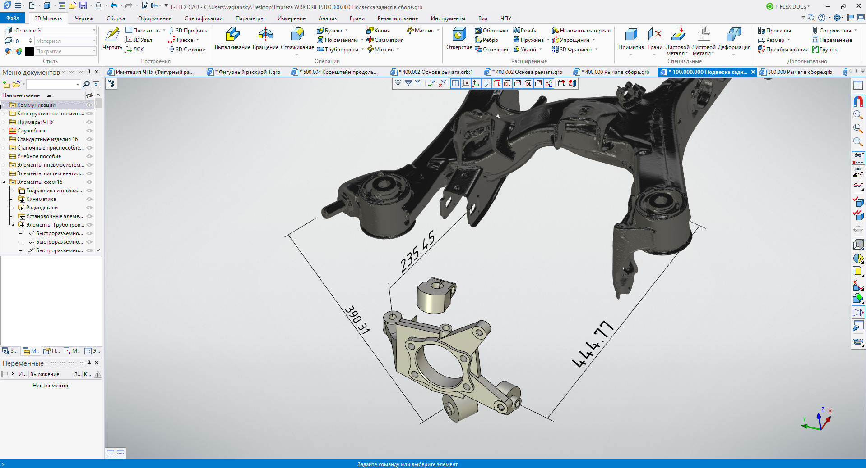
Task: Click the Упрощение button
Action: tap(571, 40)
